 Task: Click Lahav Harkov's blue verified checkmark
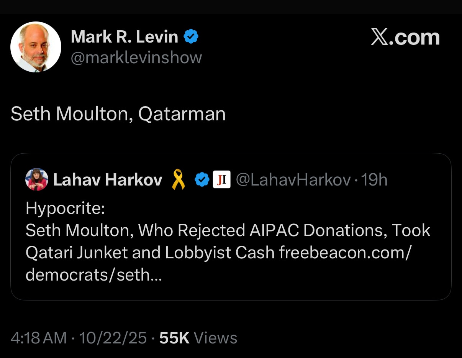coord(202,180)
